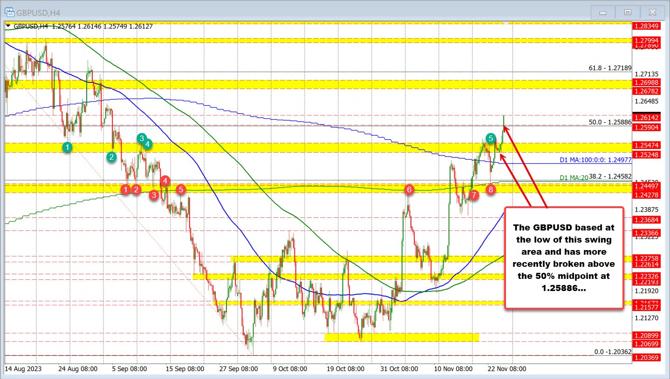Click red swing marker 5 from mid-September
Image resolution: width=670 pixels, height=379 pixels.
[x=181, y=189]
